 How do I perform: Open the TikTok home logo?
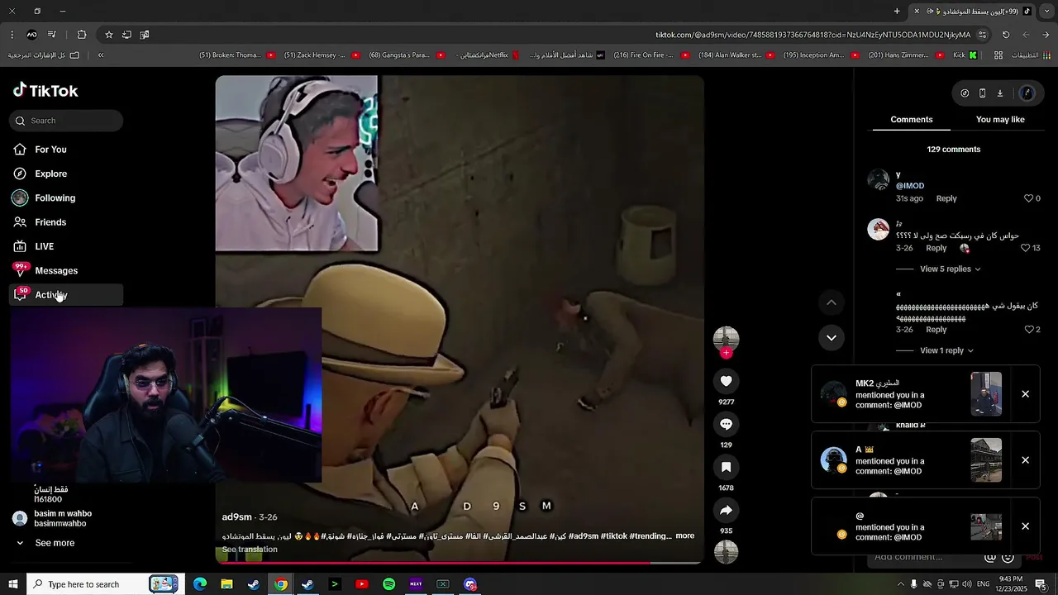(45, 90)
